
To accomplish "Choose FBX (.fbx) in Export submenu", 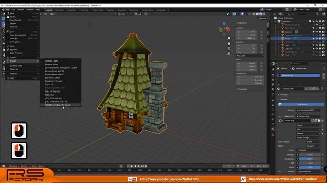I will (60, 95).
